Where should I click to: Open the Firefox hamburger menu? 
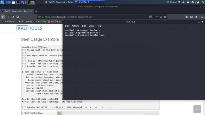(202, 17)
